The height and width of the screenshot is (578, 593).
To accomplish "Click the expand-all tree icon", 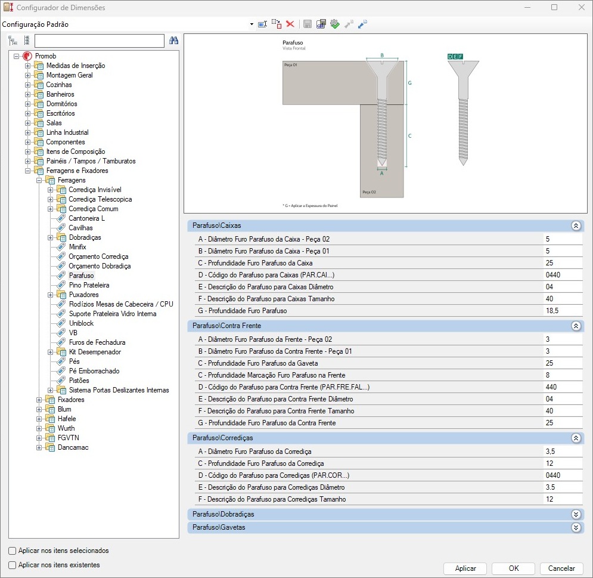I will (13, 41).
